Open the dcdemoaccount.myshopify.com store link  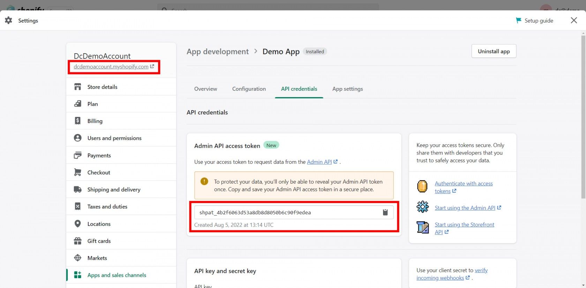pos(111,67)
